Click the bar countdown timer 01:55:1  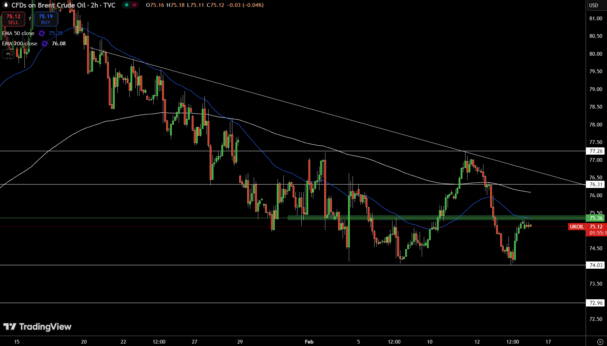[x=597, y=233]
